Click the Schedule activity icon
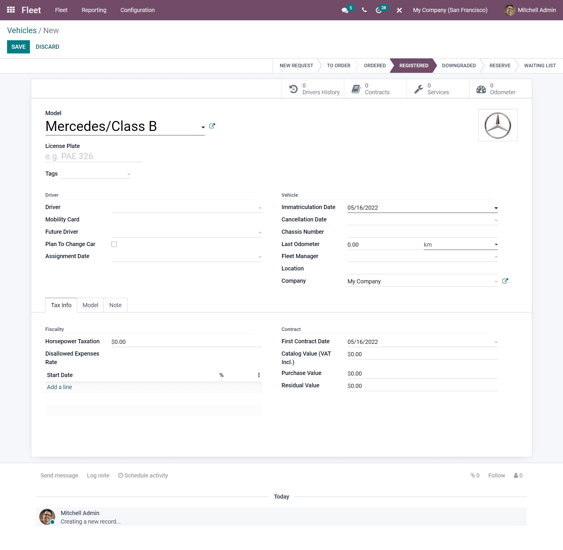Screen dimensions: 563x550 pos(121,475)
